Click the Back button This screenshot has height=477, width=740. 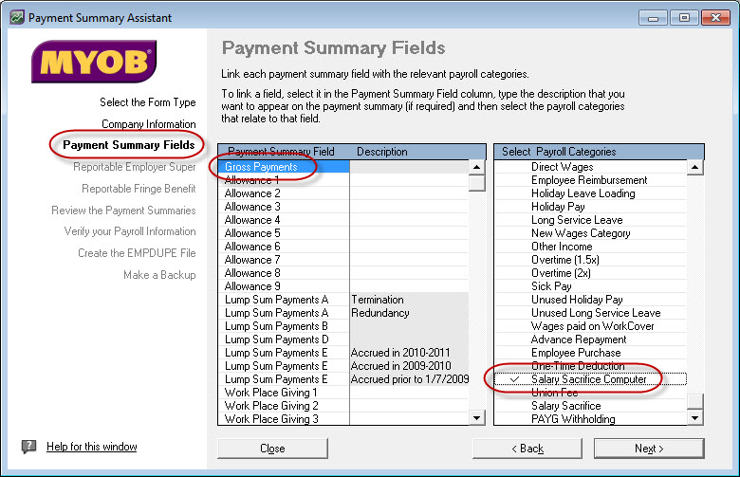click(x=527, y=449)
